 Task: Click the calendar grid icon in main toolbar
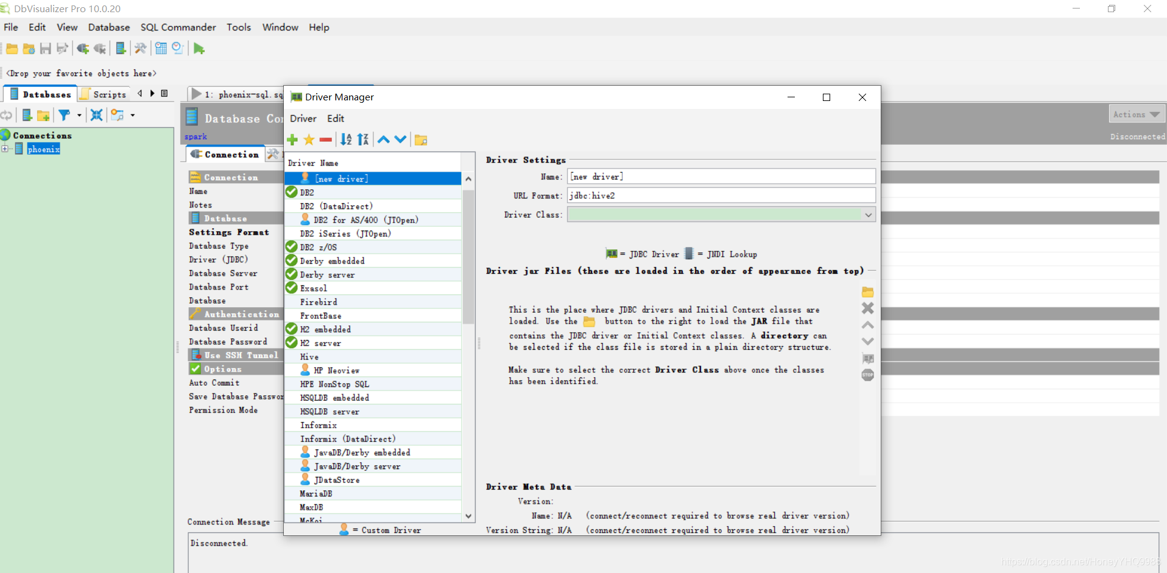click(161, 49)
